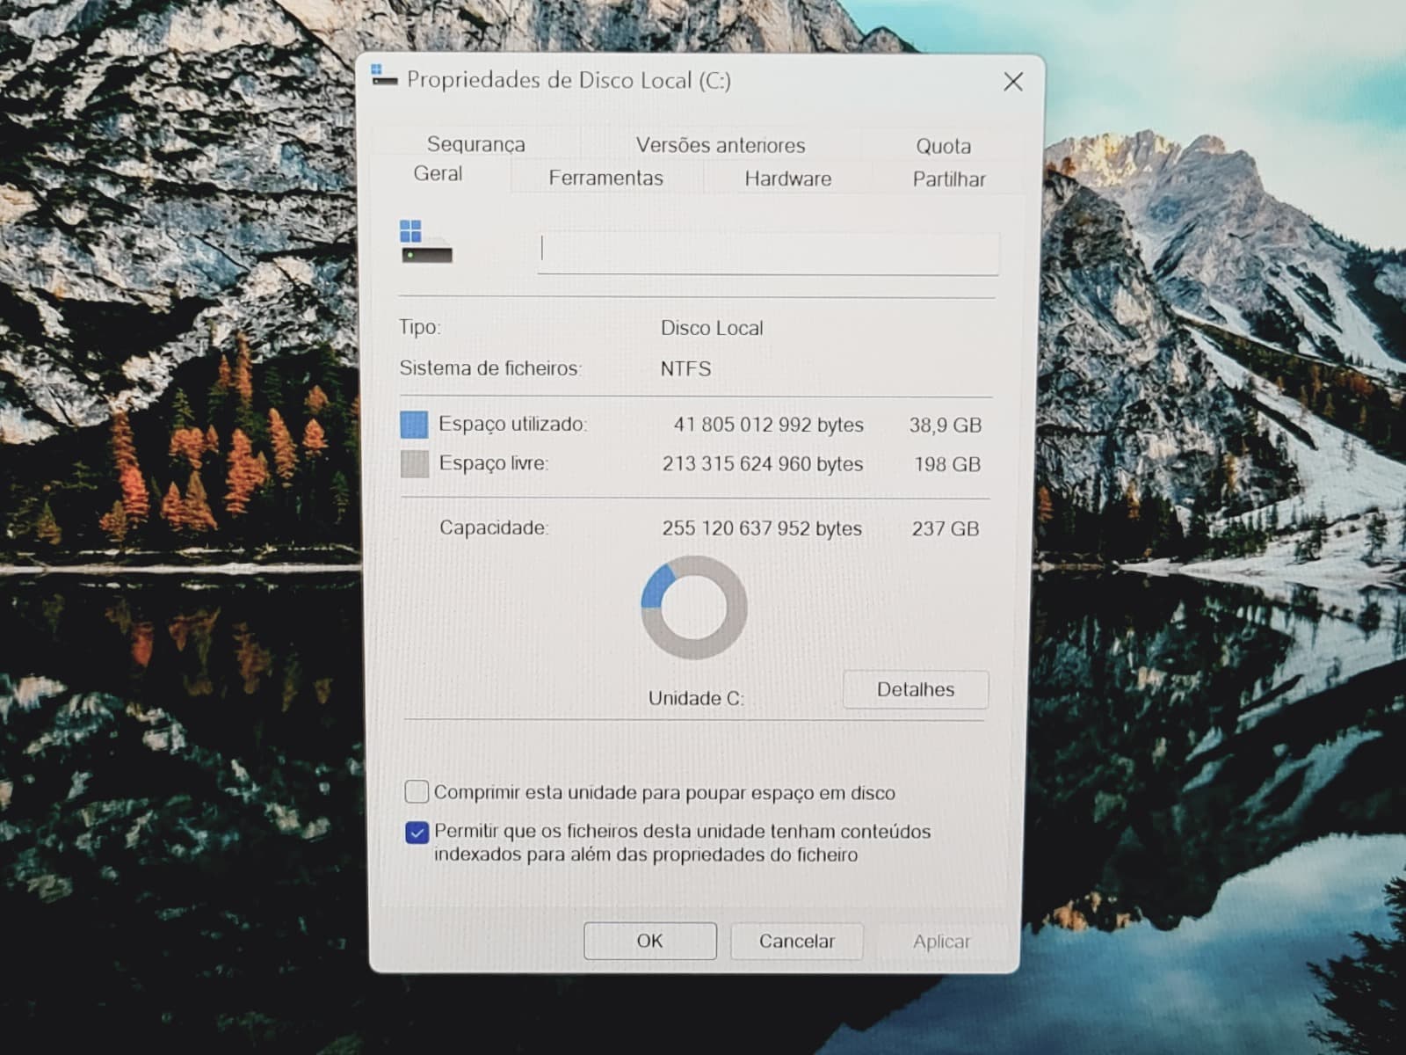
Task: Click the '38,9 GB' used space value
Action: coord(945,426)
